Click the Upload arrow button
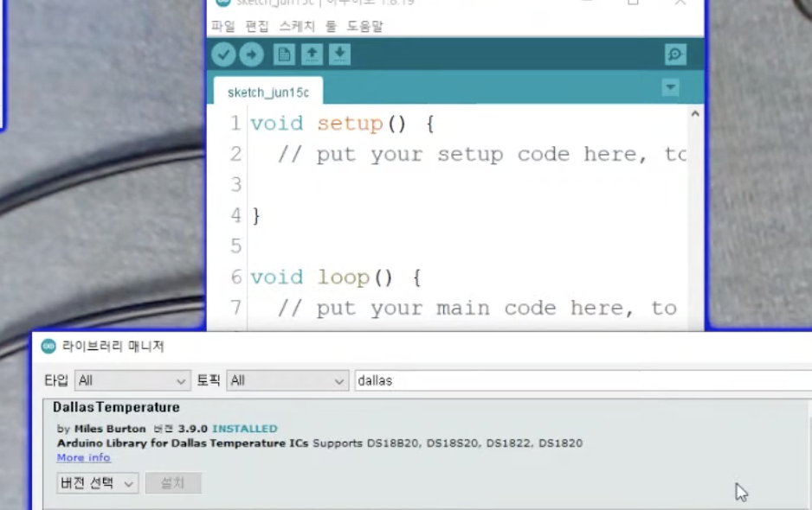812x510 pixels. tap(252, 54)
